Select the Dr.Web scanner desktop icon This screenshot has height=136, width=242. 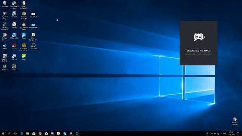pos(5,57)
